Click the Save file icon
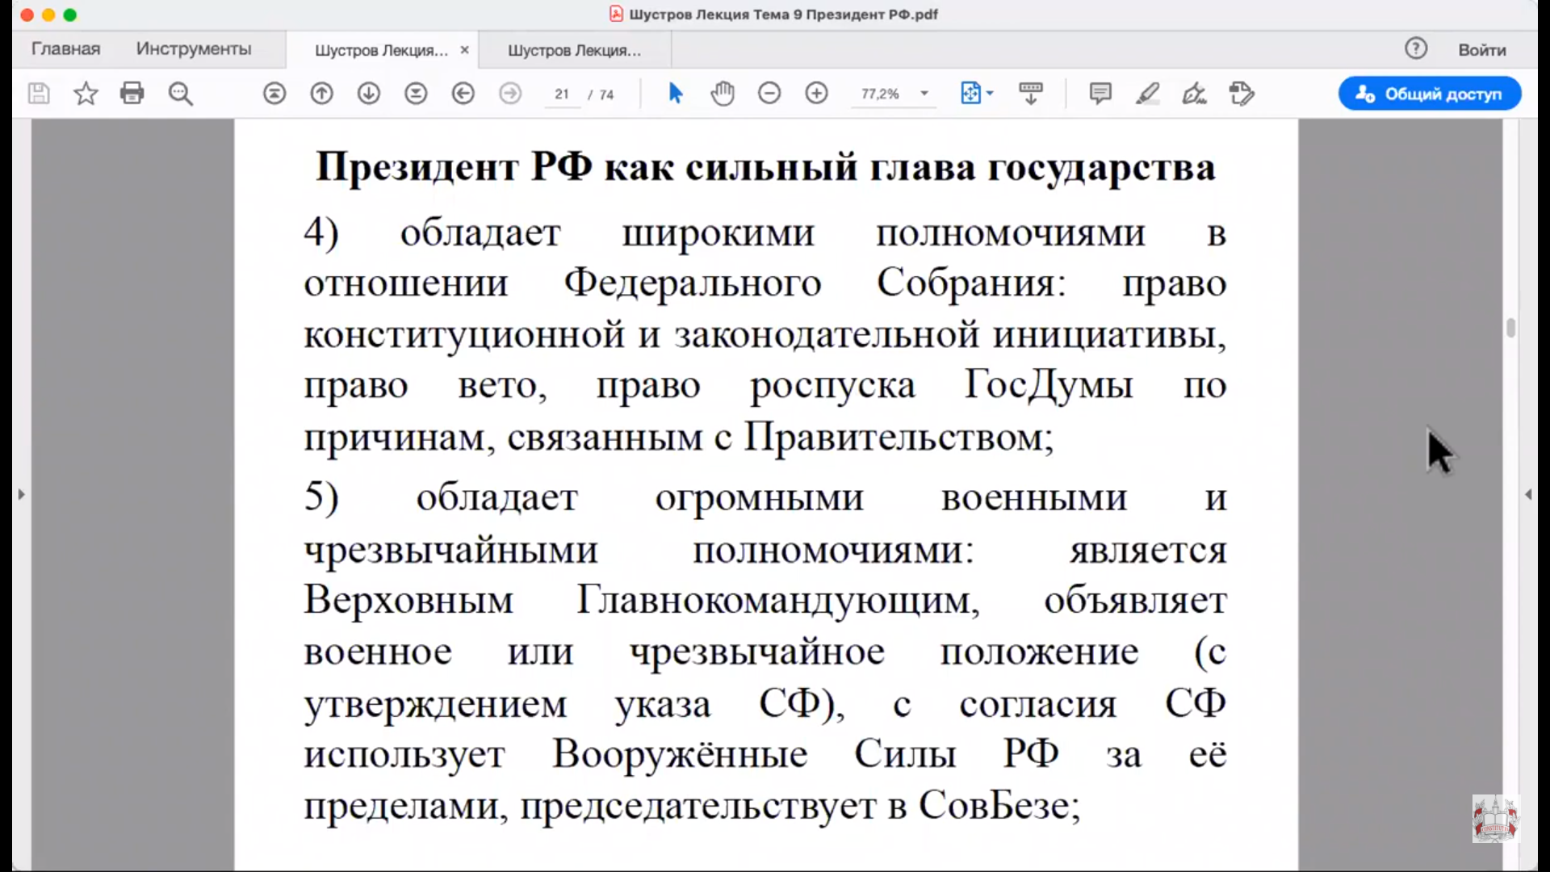1550x872 pixels. 39,94
